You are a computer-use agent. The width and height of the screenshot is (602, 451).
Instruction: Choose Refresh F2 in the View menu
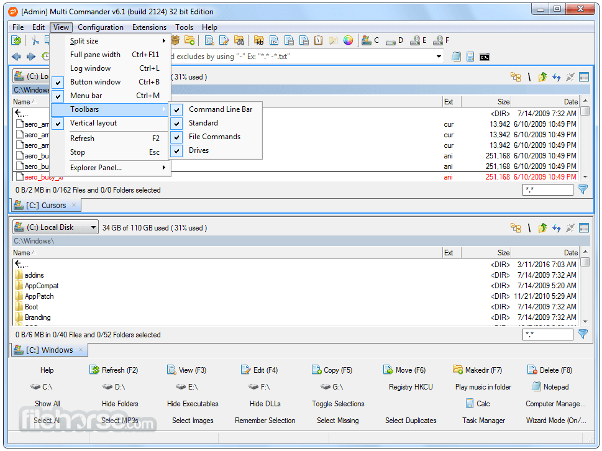pos(111,139)
